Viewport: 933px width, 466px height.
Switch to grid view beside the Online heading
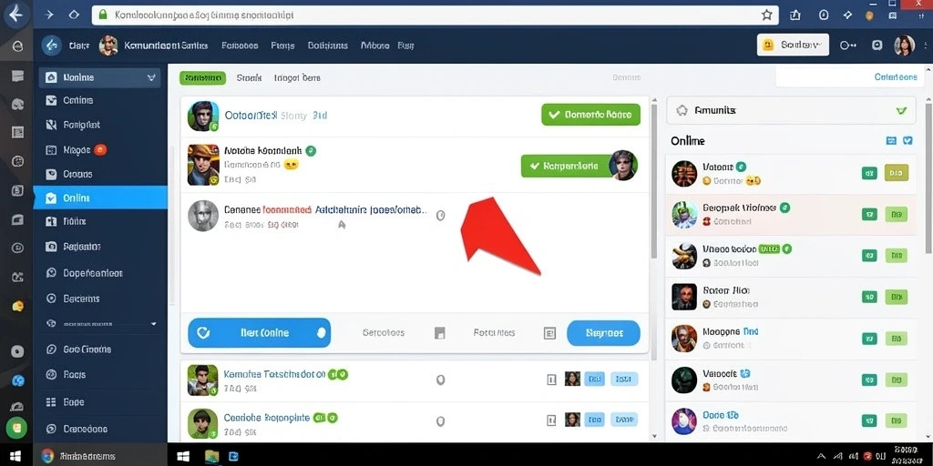pyautogui.click(x=891, y=141)
